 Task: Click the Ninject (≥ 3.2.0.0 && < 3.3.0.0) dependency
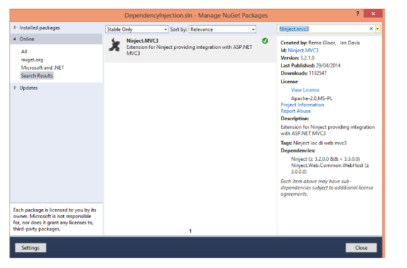click(325, 158)
